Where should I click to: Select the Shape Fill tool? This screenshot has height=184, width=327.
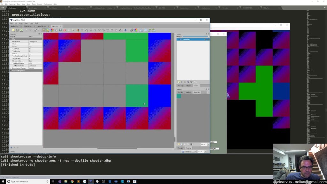tap(60, 30)
